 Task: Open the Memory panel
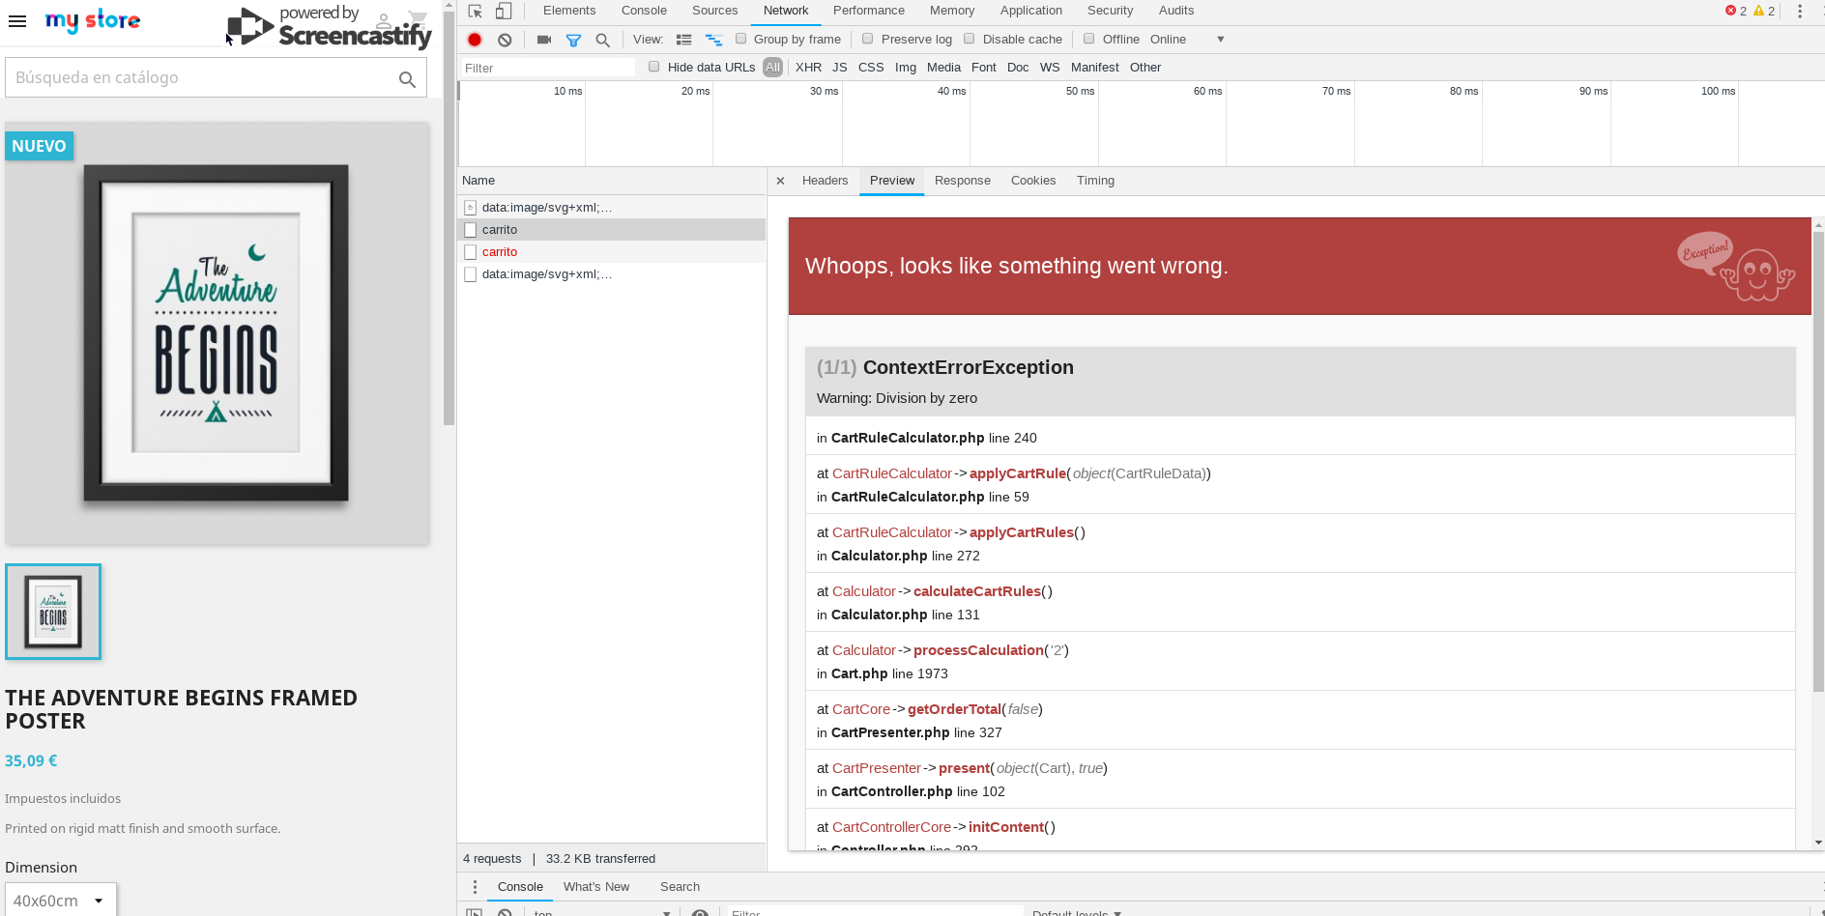[x=951, y=11]
